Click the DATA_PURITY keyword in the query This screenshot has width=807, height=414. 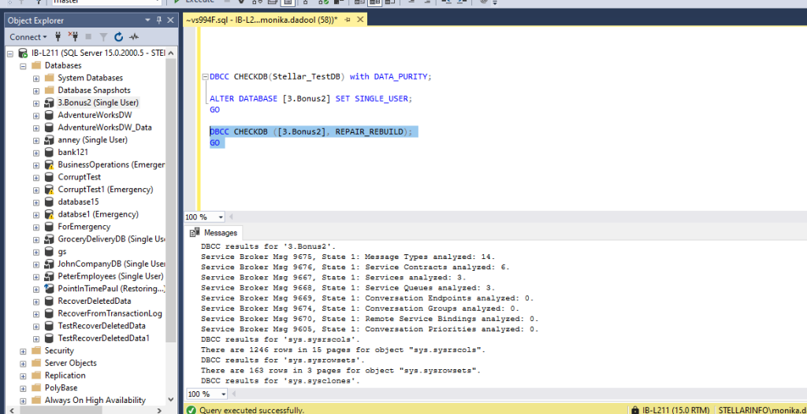tap(400, 76)
